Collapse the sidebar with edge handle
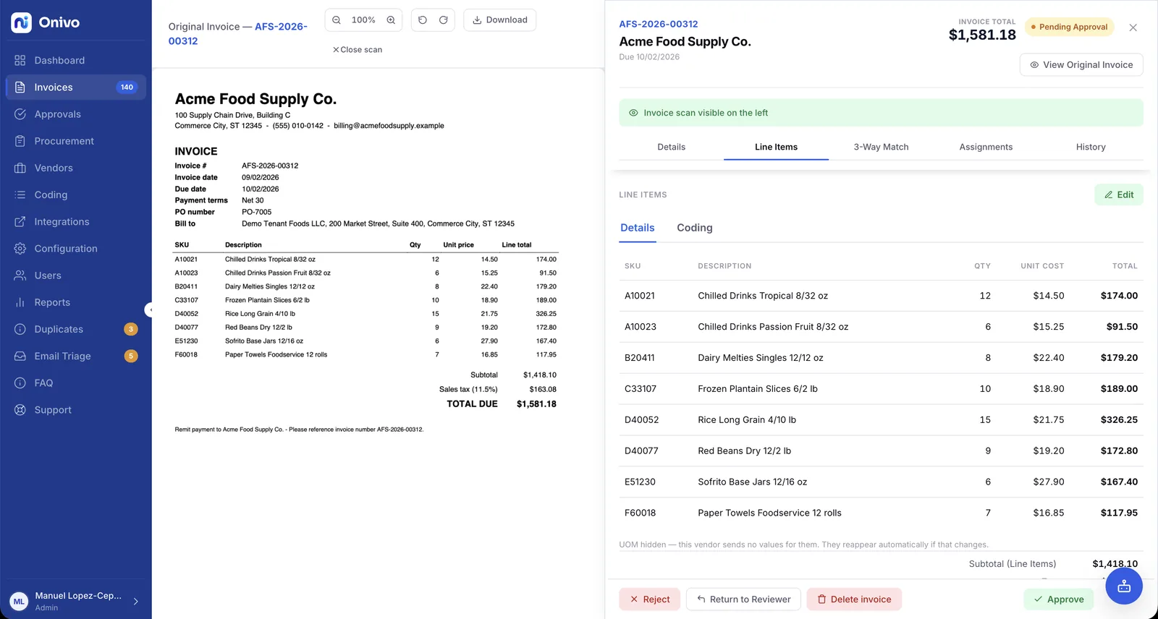The image size is (1158, 619). 150,309
